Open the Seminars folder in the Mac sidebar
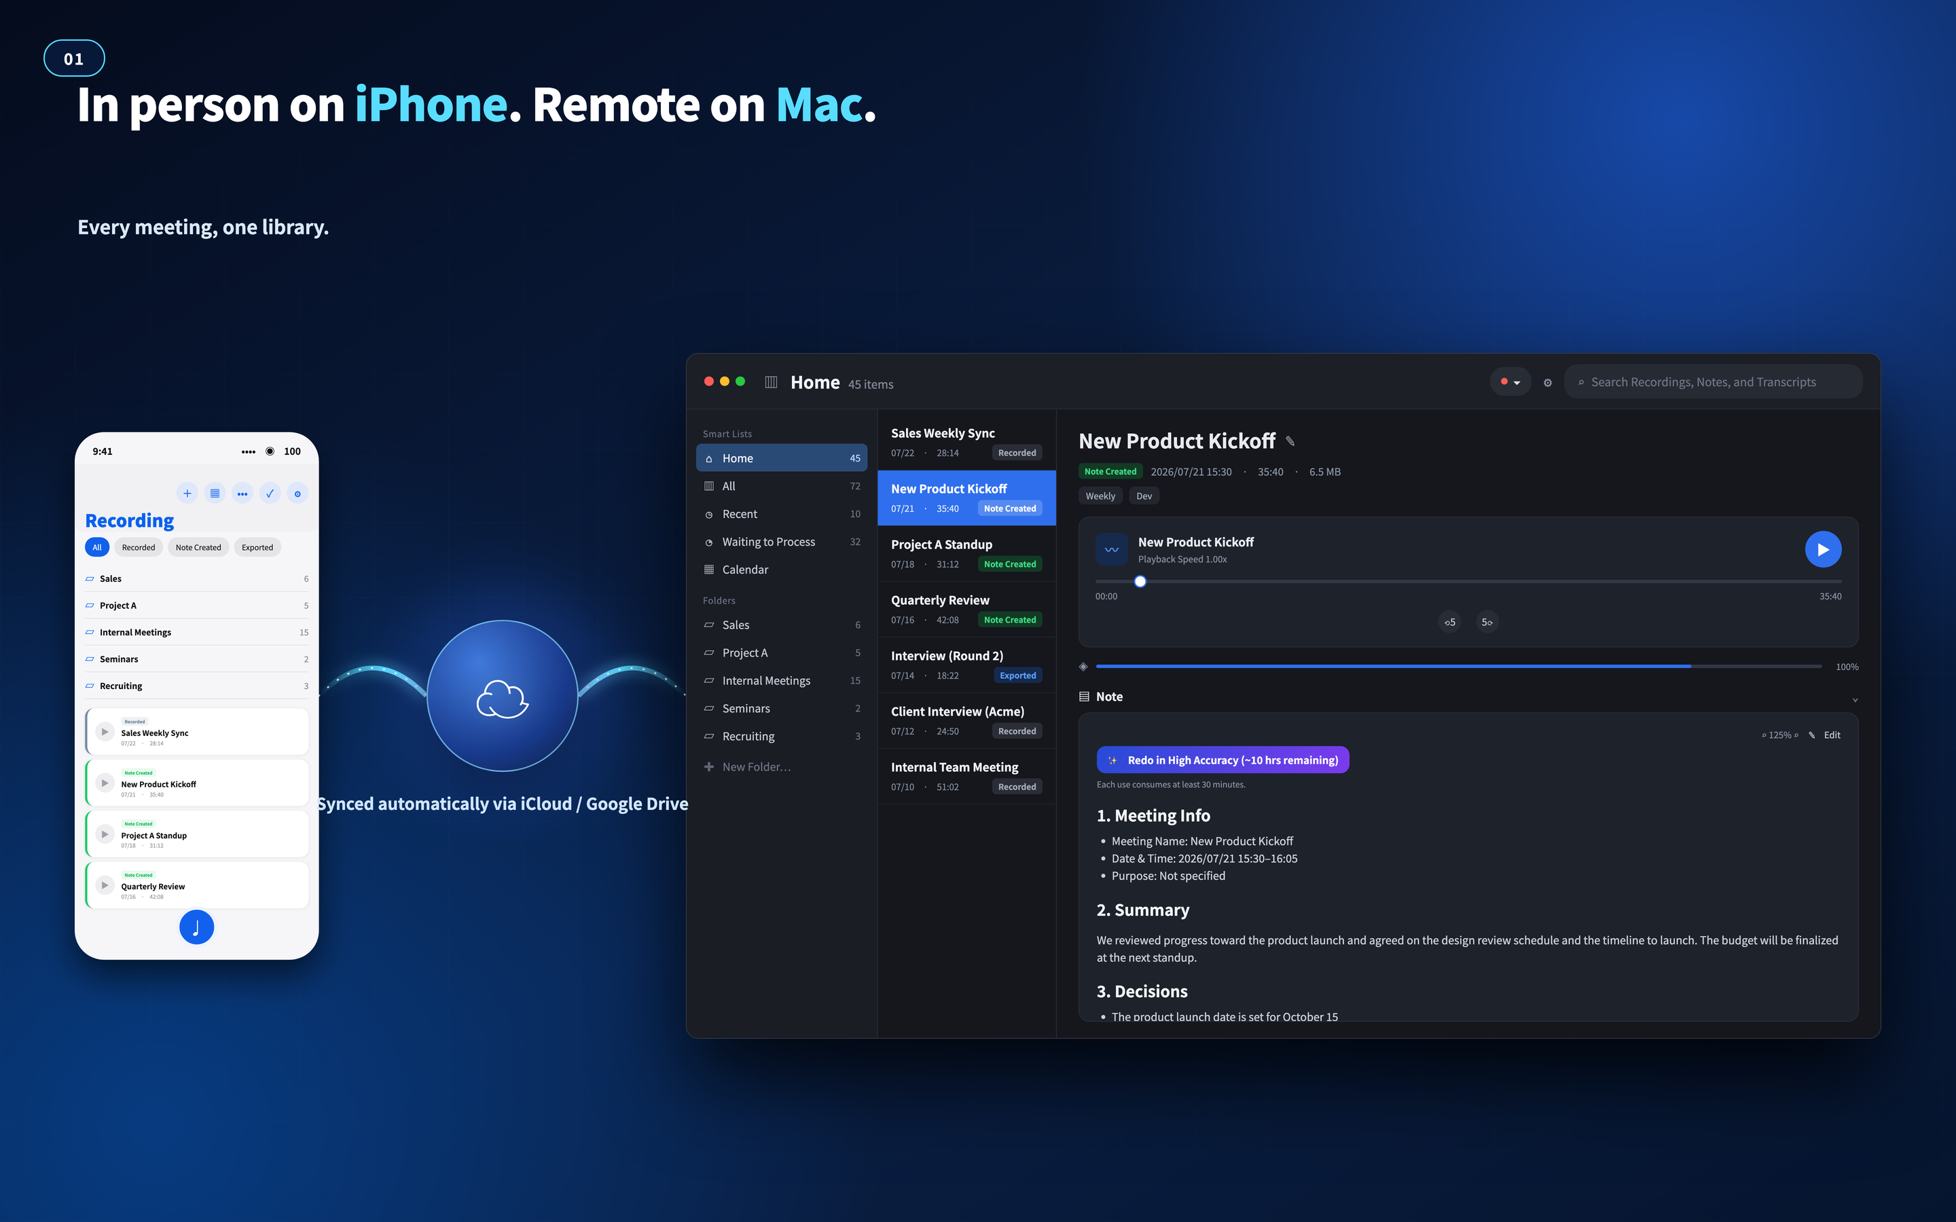 pos(782,709)
